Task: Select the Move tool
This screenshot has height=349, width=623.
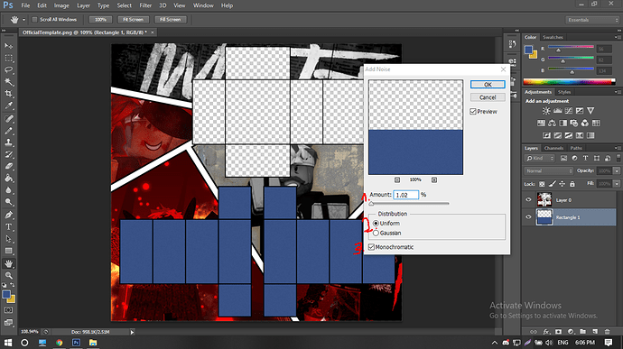Action: (x=8, y=46)
